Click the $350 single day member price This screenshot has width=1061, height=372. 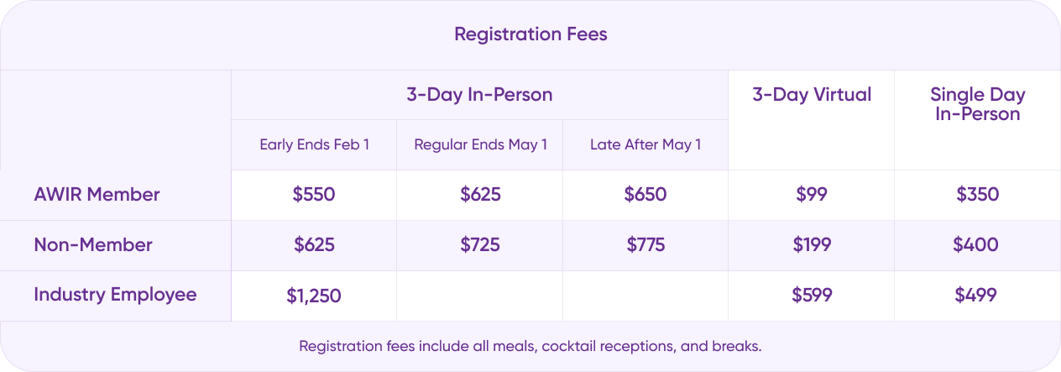(977, 195)
